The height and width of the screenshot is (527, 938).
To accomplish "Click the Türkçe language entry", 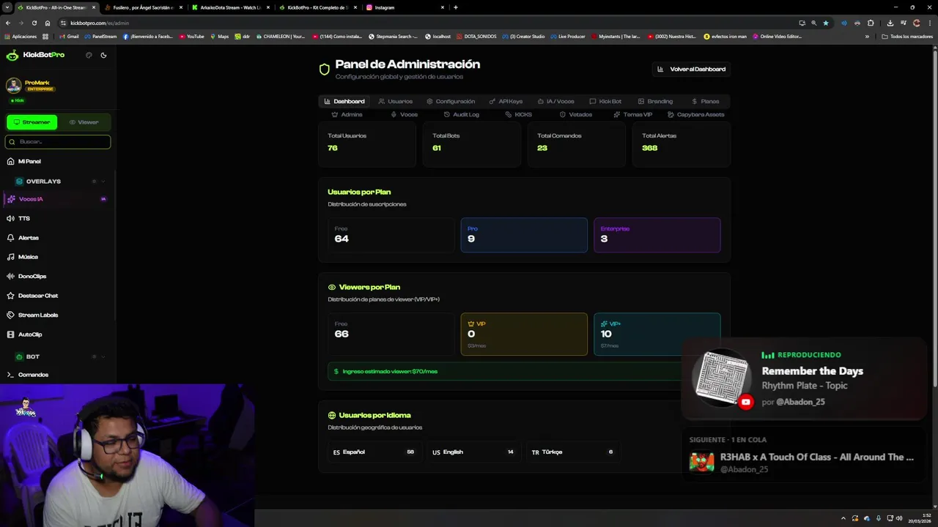I will click(x=572, y=452).
